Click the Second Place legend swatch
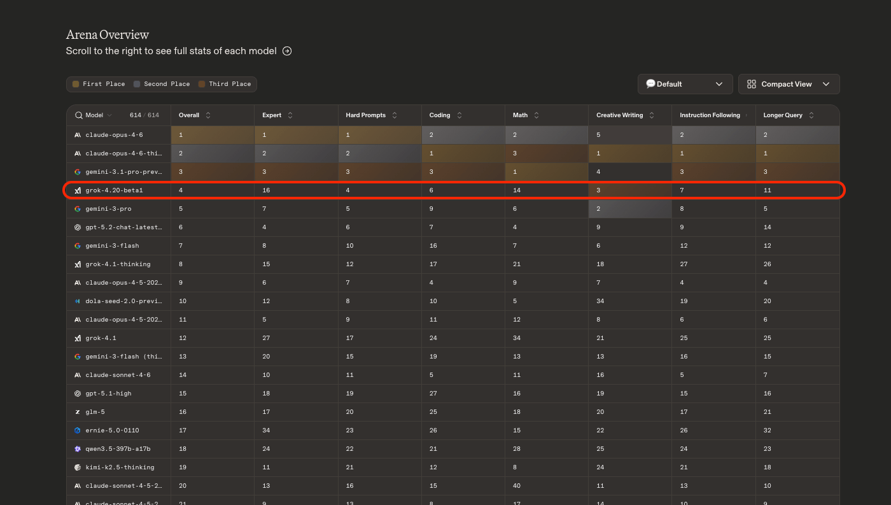This screenshot has height=505, width=891. [137, 84]
